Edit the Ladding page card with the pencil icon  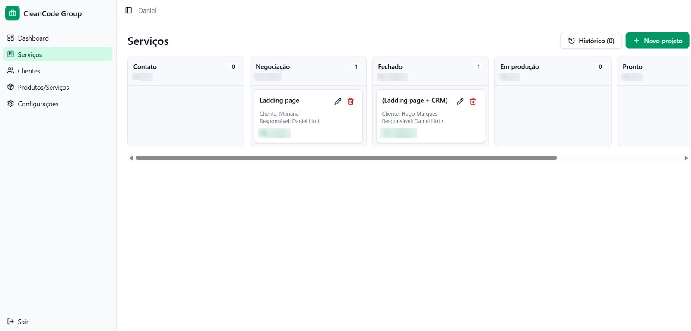pos(338,101)
